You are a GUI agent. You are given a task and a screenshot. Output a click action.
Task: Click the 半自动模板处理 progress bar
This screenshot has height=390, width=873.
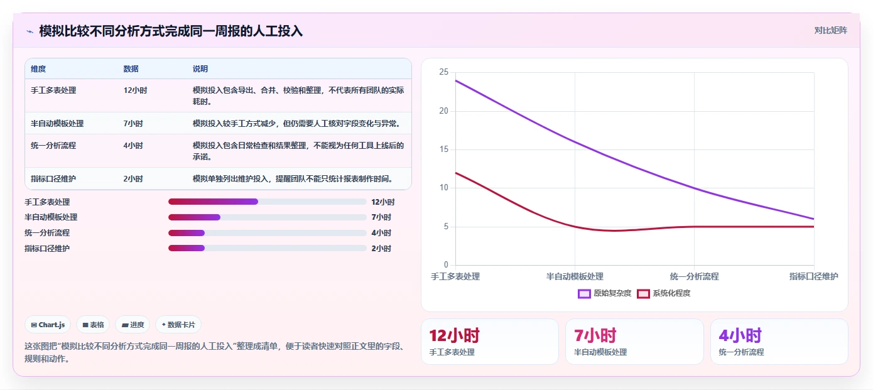[268, 217]
